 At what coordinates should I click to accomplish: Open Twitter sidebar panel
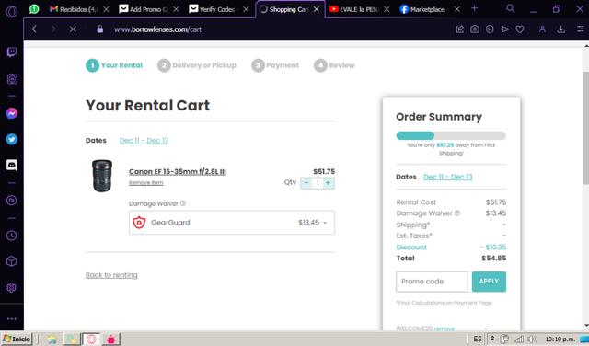(12, 139)
